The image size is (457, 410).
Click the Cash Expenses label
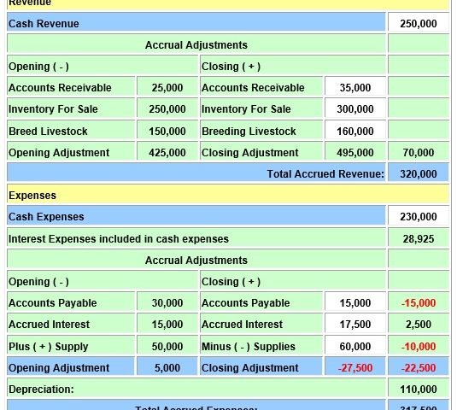(x=46, y=216)
